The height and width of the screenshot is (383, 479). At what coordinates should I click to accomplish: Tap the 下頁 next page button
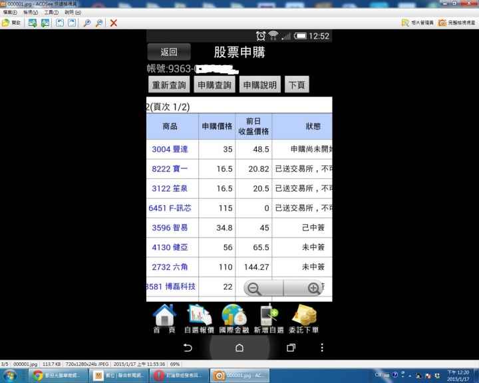click(297, 84)
